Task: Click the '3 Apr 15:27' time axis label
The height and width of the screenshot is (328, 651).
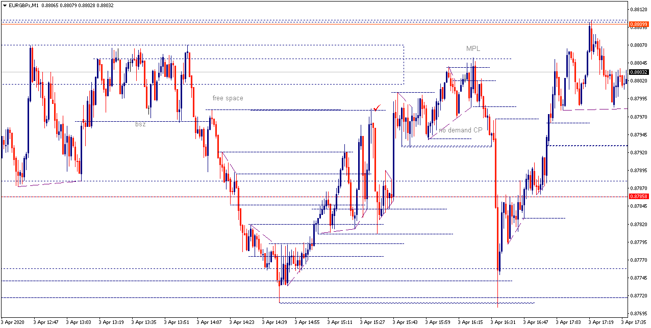Action: click(x=373, y=322)
